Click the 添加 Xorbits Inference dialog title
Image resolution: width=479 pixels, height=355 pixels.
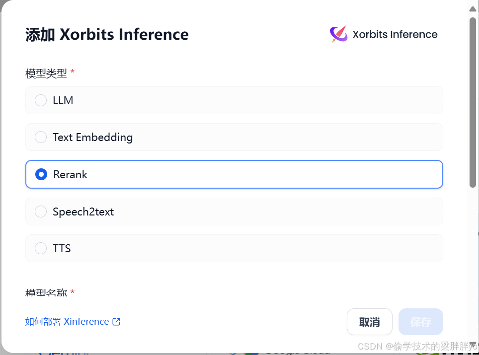coord(107,34)
